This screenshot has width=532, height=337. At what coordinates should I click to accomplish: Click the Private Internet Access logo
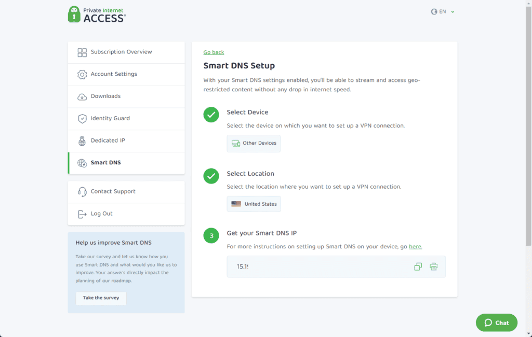(97, 15)
